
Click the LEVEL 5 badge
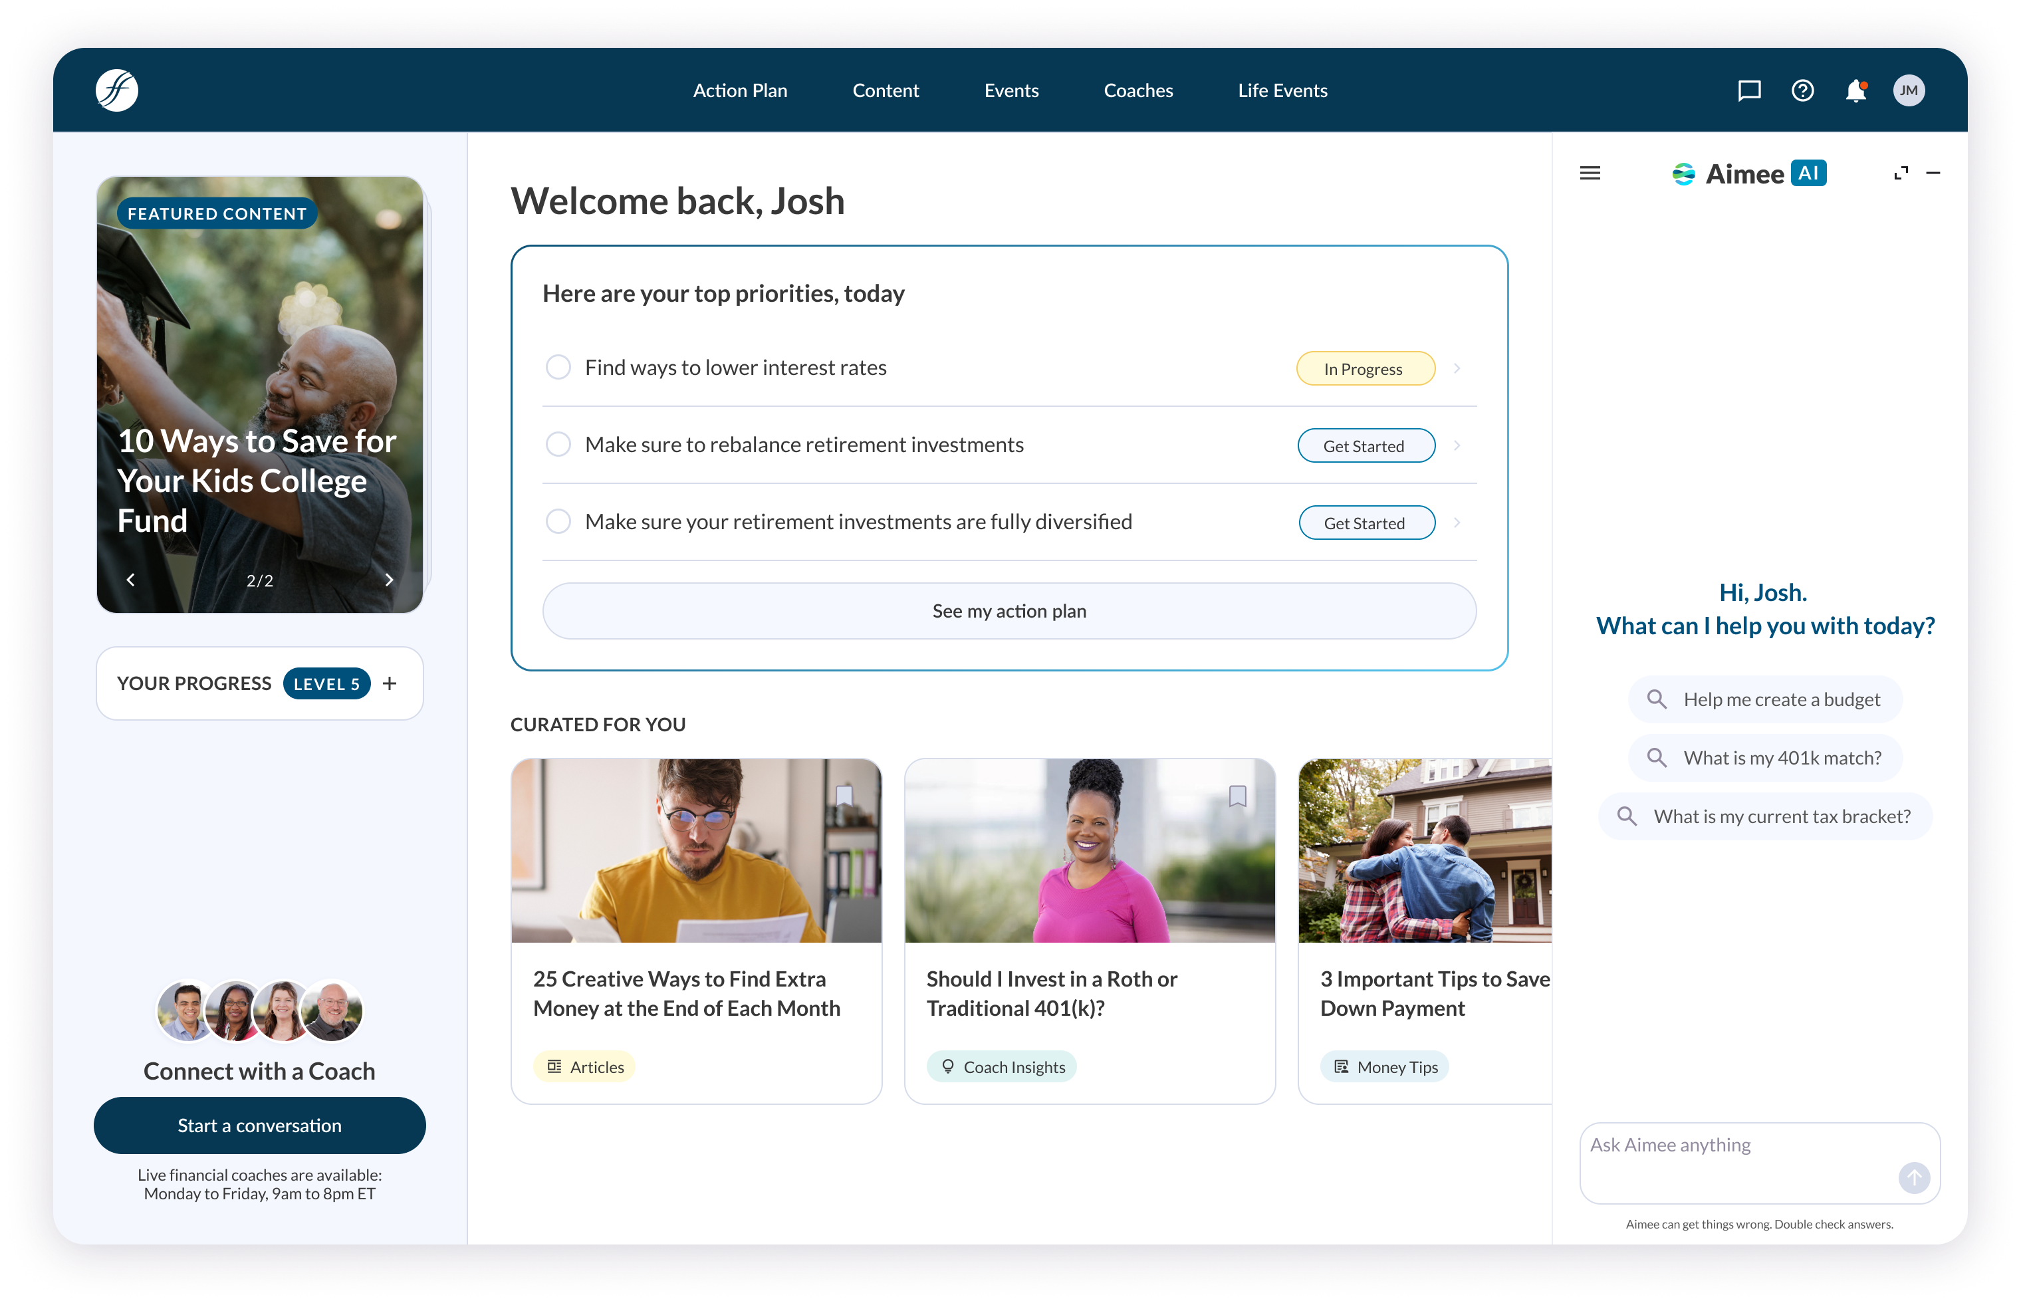pos(326,683)
